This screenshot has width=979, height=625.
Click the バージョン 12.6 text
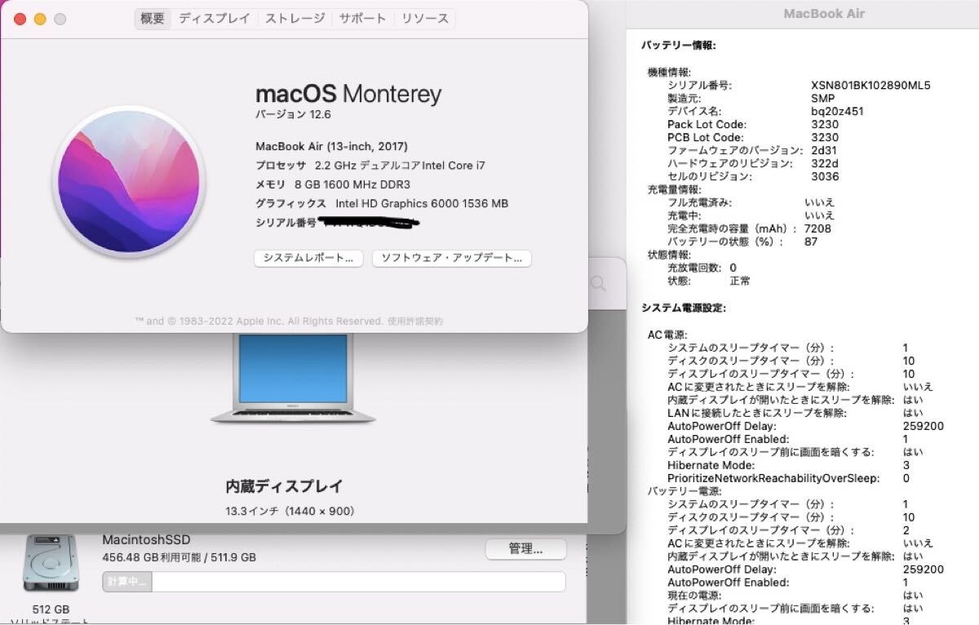click(292, 114)
